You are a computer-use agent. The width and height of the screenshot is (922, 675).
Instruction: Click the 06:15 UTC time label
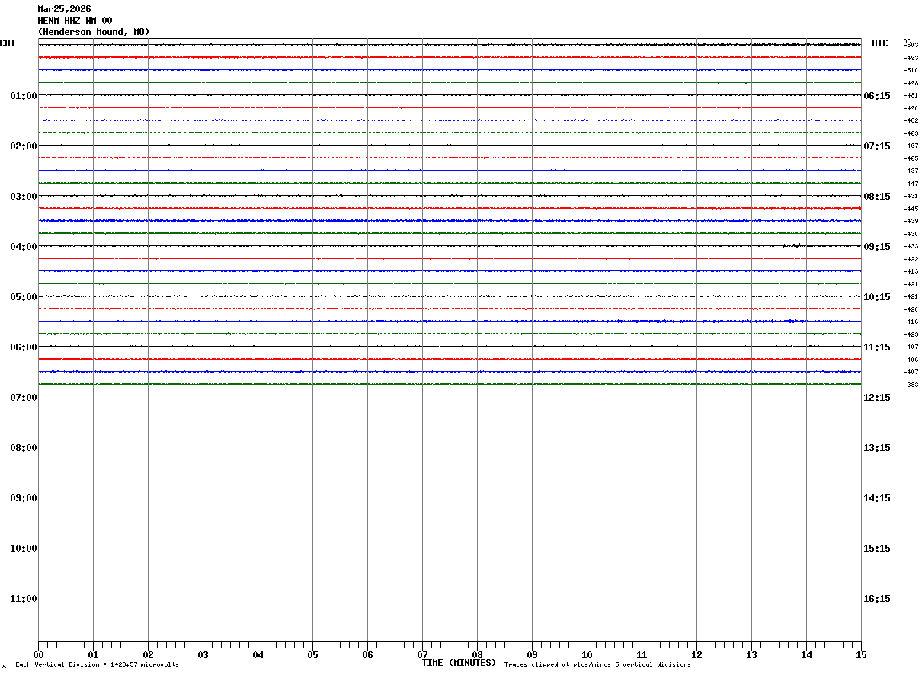[876, 95]
